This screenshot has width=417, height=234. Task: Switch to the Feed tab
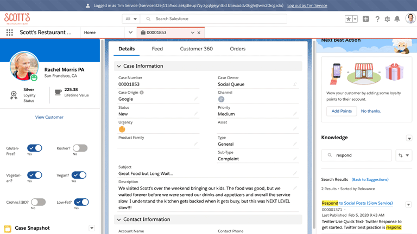(x=157, y=49)
